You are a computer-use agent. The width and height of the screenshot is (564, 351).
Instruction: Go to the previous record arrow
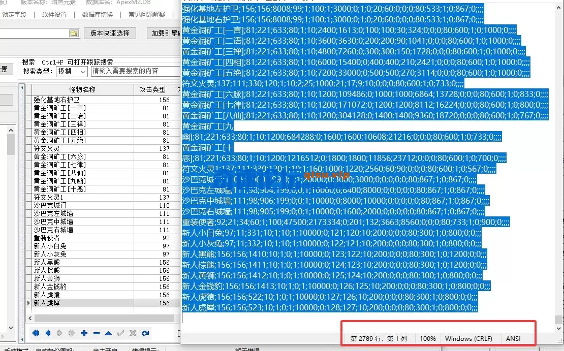click(48, 333)
